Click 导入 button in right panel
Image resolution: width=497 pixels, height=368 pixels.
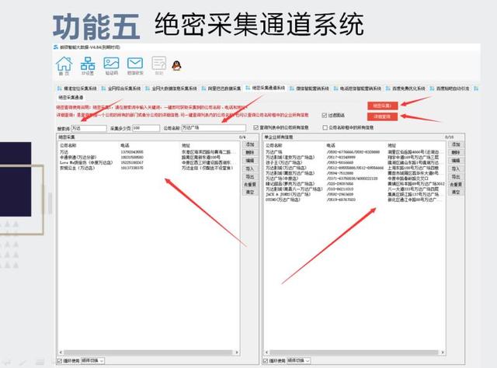(456, 168)
